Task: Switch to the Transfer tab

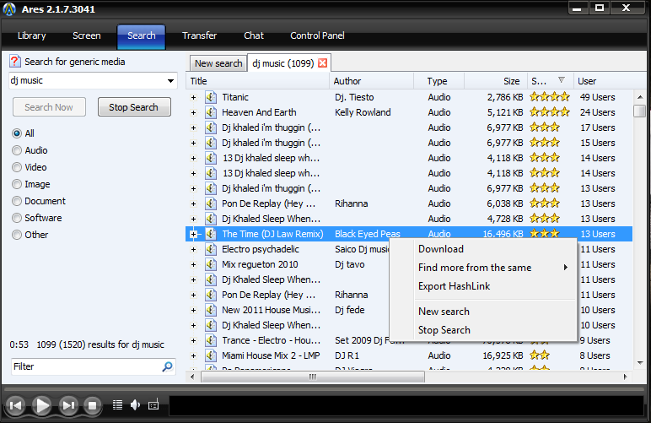Action: click(x=199, y=35)
